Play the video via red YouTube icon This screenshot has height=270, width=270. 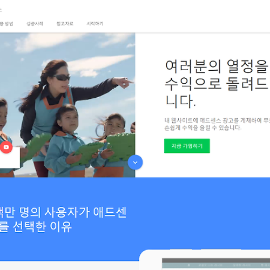6,147
